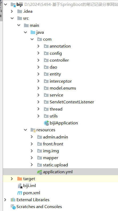The image size is (118, 211).
Task: Click the External Libraries bar chart icon
Action: point(13,200)
